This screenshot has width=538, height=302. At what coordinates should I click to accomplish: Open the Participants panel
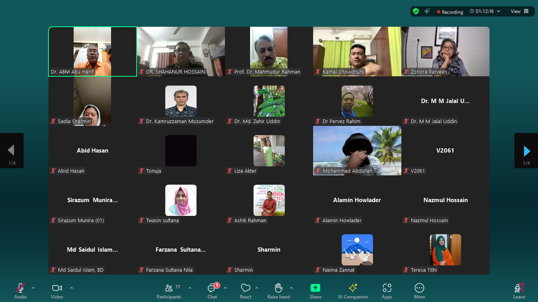[x=169, y=291]
